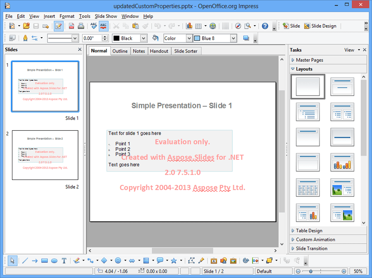Select the Connector tool
This screenshot has width=372, height=278.
91,261
